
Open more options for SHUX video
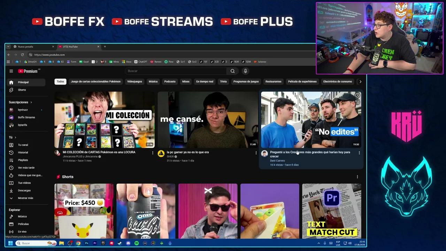click(x=256, y=153)
